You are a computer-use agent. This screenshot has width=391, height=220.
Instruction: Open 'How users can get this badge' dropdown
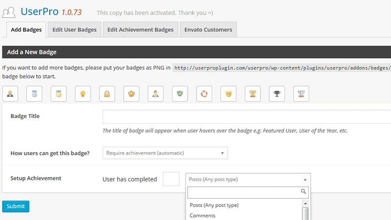[x=165, y=153]
